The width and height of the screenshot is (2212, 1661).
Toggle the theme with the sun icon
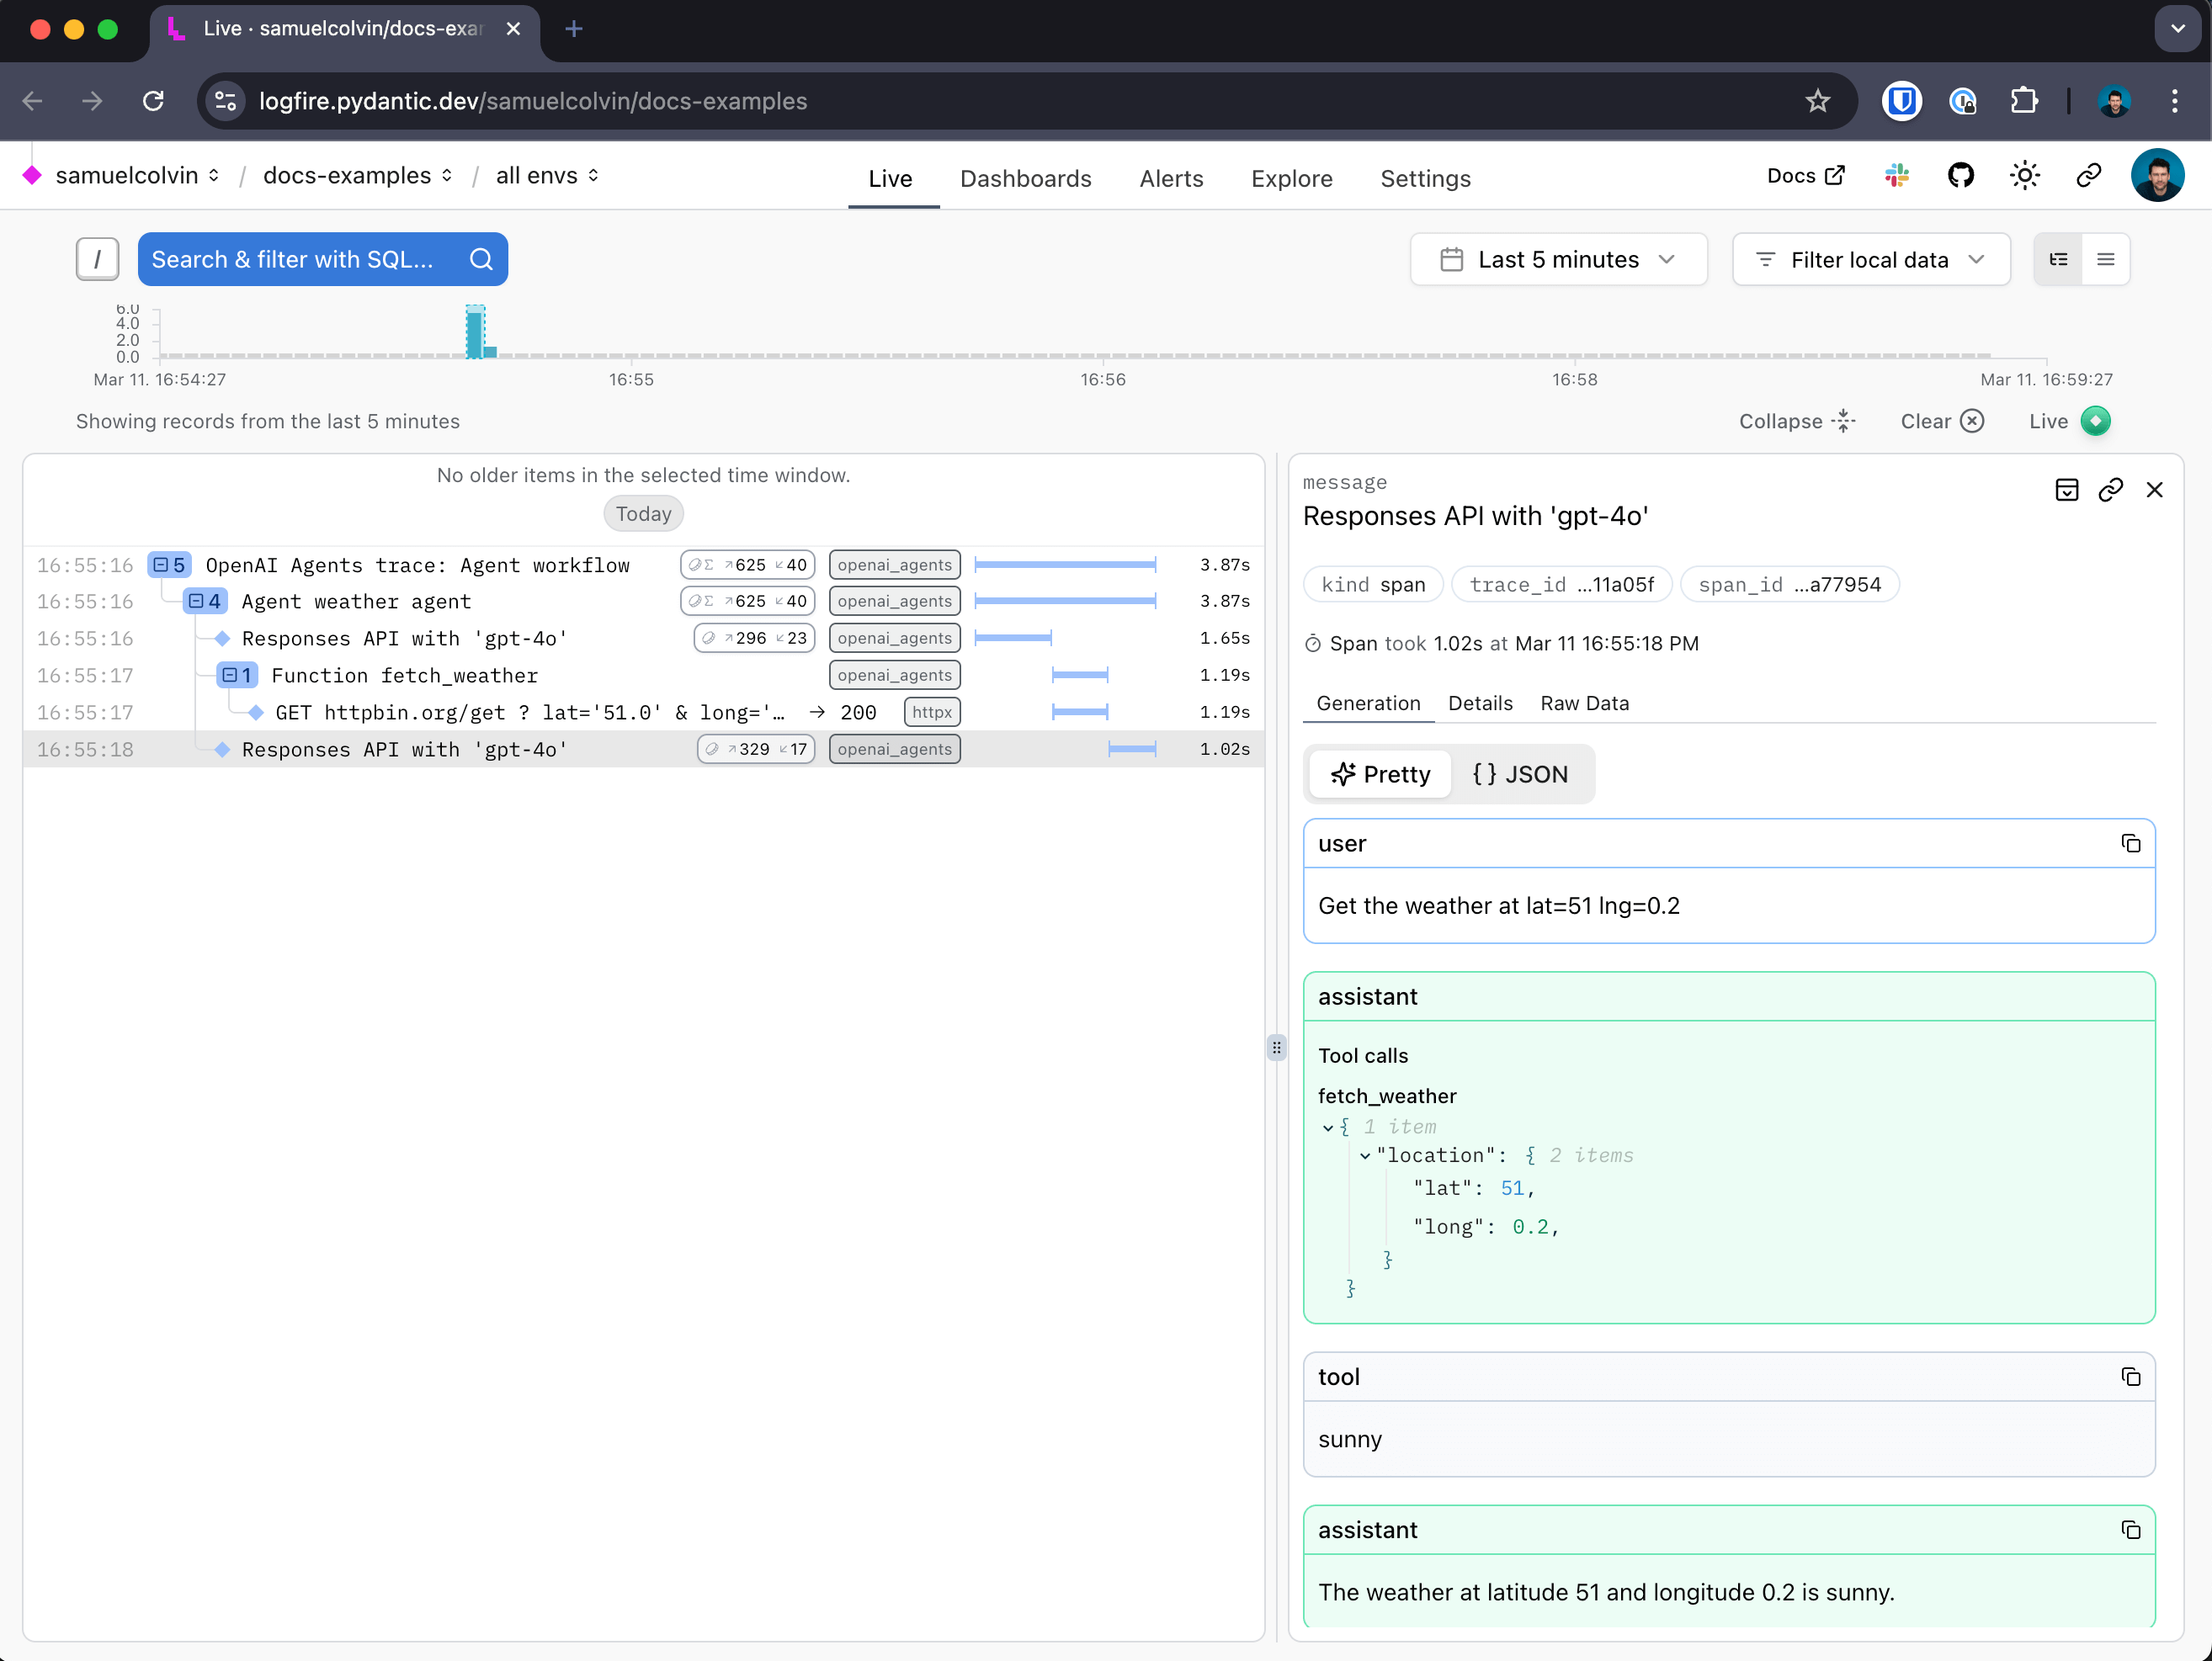point(2024,175)
